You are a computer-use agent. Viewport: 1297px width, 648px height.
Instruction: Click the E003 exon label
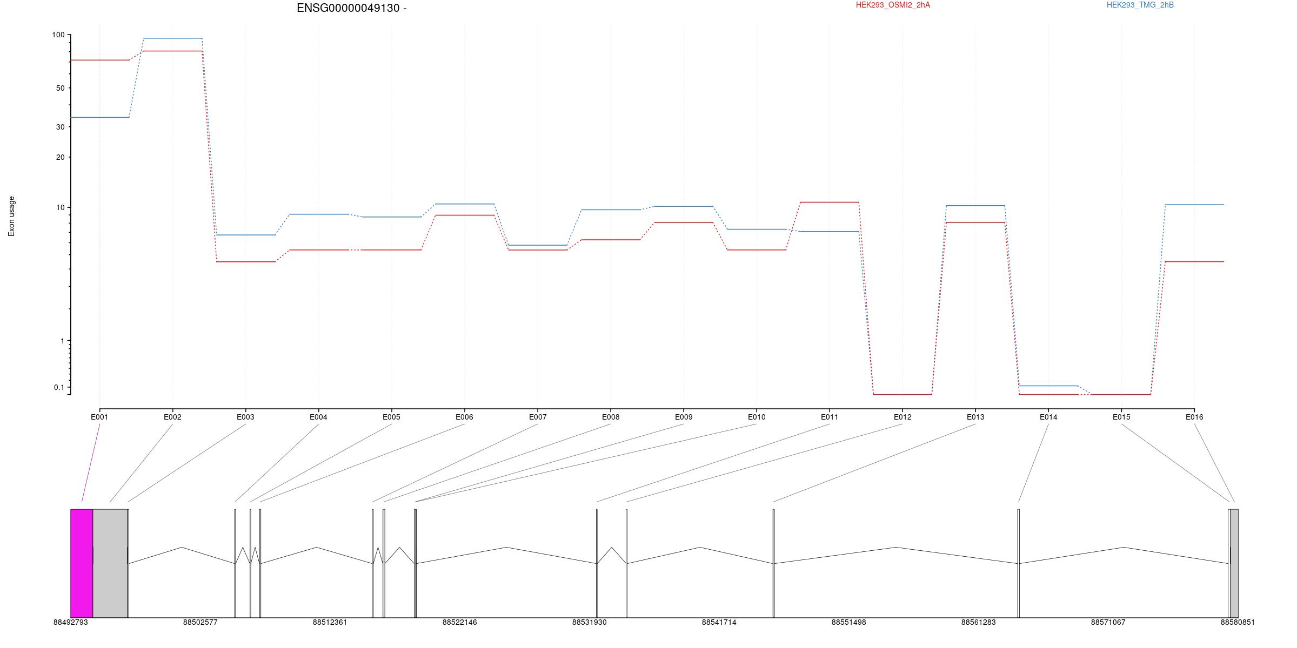[x=245, y=417]
